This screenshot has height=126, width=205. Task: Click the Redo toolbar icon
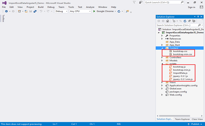[x=48, y=11]
